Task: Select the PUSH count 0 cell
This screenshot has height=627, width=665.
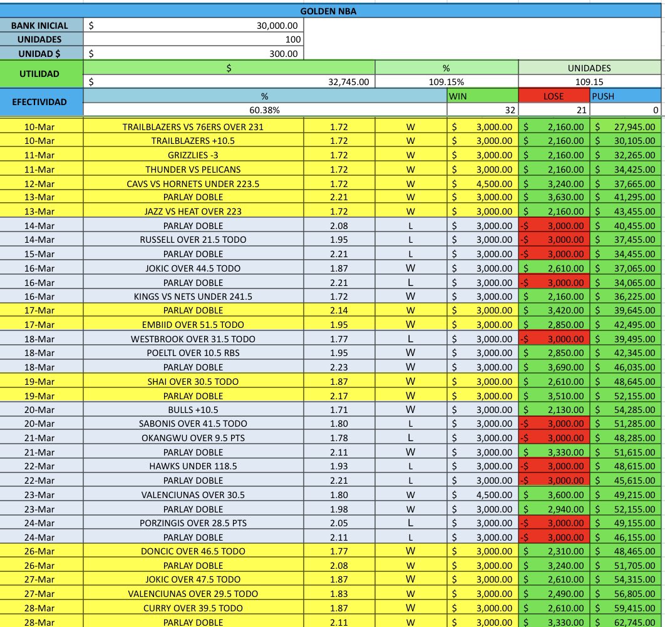Action: (x=625, y=110)
